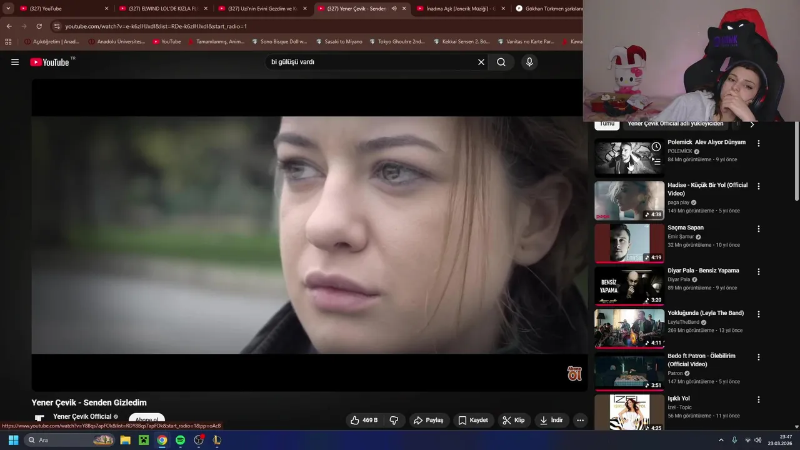Open options menu for Bedo ft Patron Ölebilirim
Viewport: 800px width, 450px height.
pos(759,357)
